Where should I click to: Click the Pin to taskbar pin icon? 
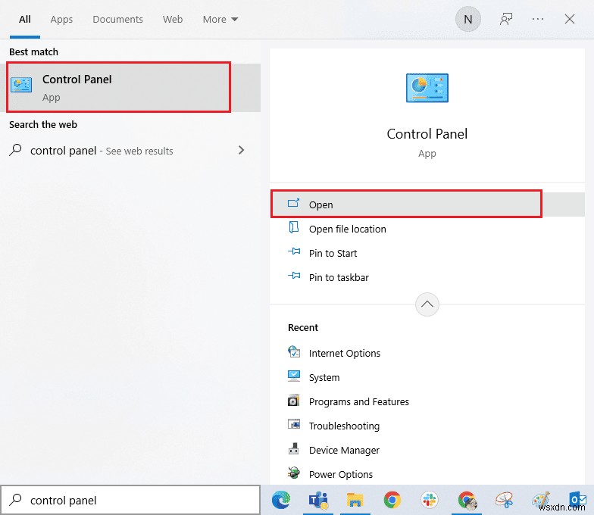click(x=294, y=276)
